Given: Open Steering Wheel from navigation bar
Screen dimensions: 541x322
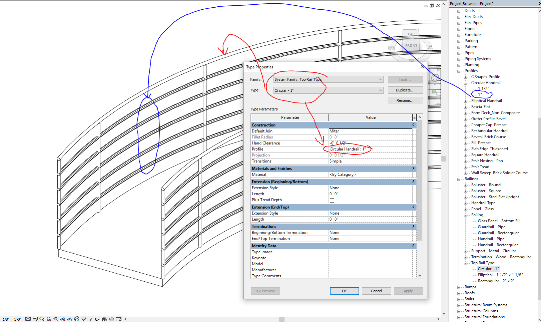Looking at the screenshot, I should 435,78.
